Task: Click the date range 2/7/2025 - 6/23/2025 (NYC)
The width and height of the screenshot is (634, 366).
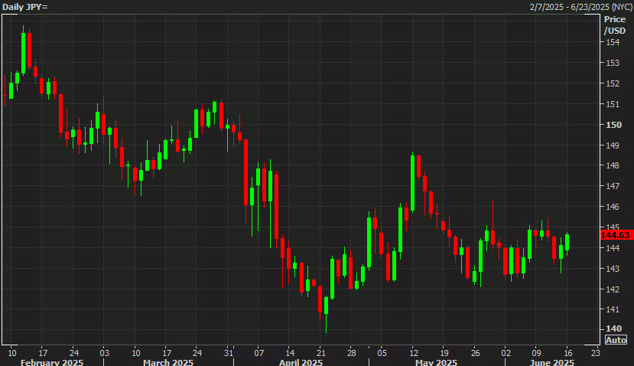Action: click(581, 7)
